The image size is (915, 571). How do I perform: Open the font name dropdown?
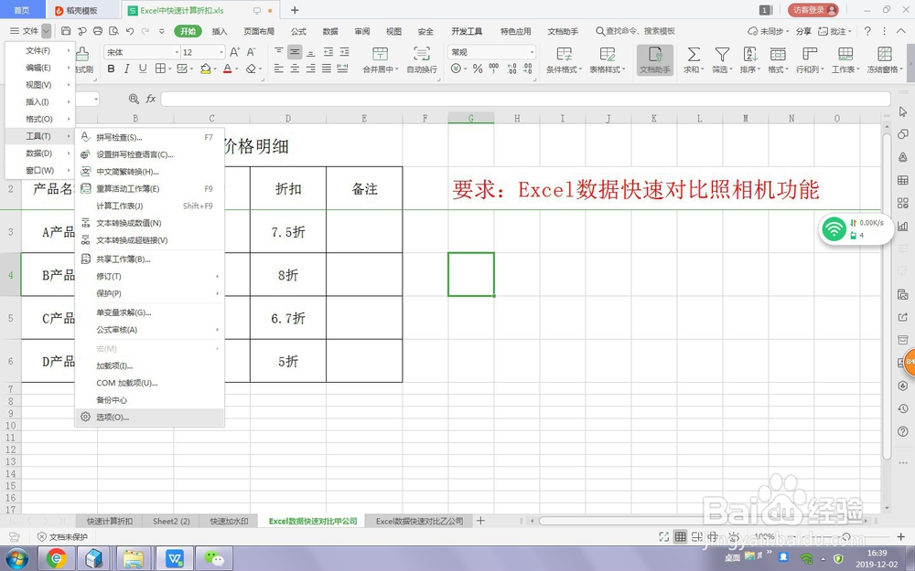[x=174, y=52]
